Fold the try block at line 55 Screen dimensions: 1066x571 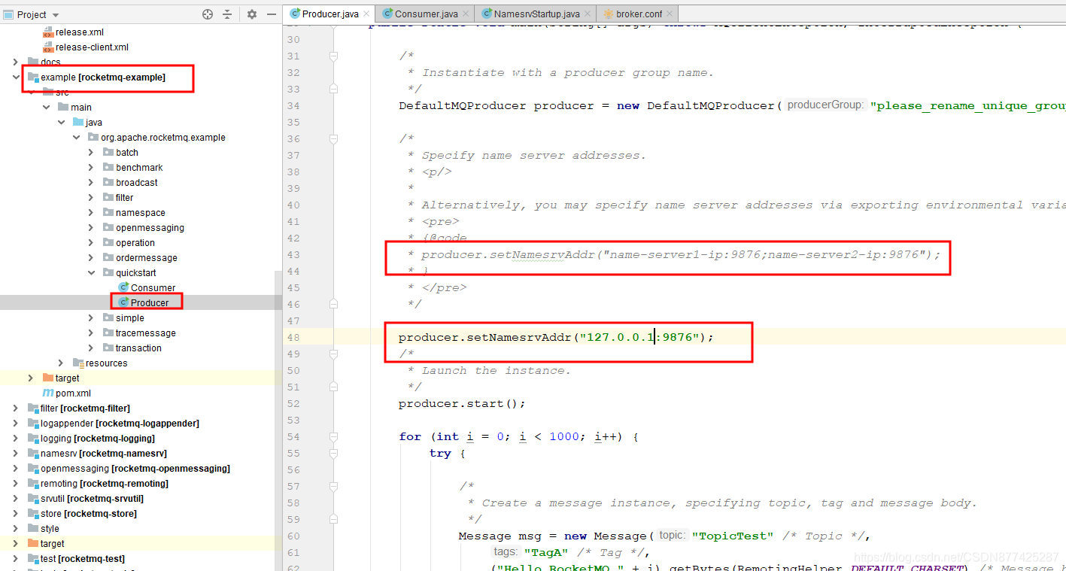(333, 453)
